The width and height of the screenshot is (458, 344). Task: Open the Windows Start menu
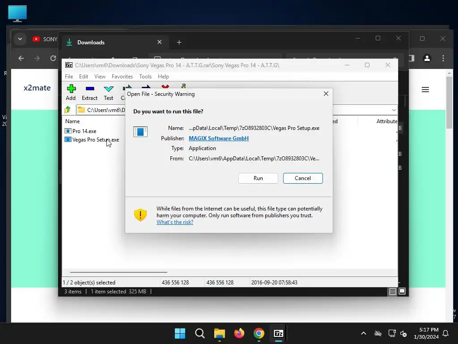180,333
